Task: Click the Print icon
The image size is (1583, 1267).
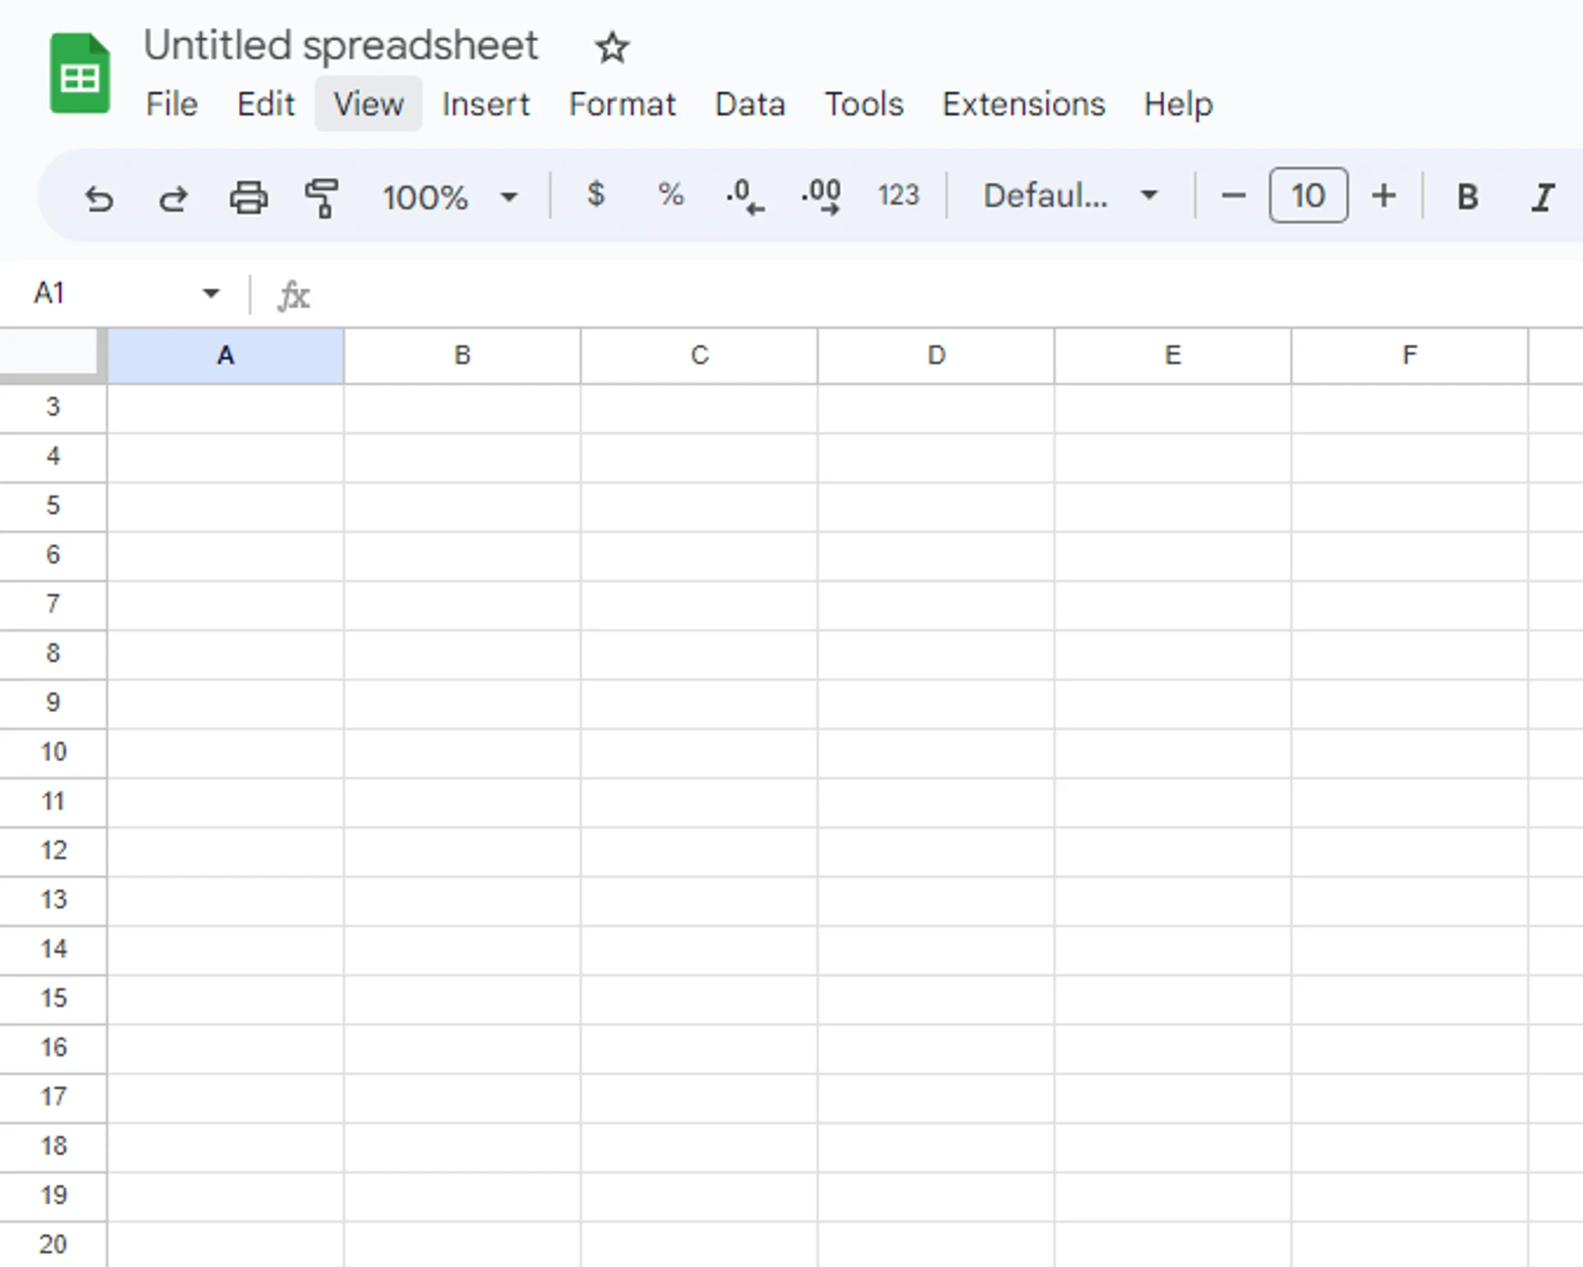Action: [x=248, y=198]
